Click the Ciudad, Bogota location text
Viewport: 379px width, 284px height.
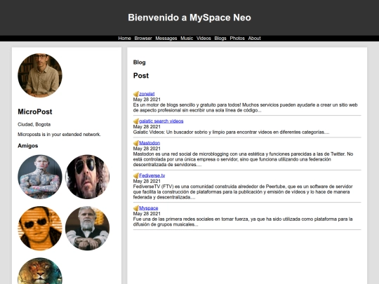[34, 125]
